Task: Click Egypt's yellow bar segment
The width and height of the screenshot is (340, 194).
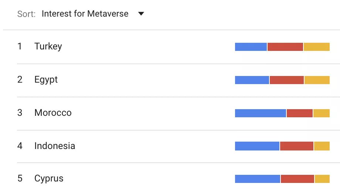Action: pos(317,80)
